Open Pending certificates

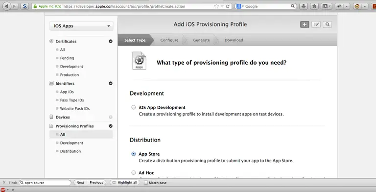(67, 58)
